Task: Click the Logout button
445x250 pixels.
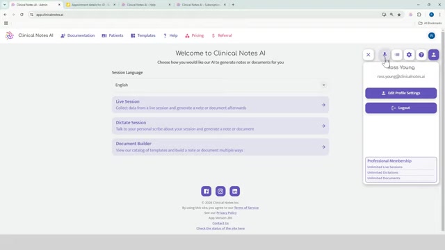Action: 400,108
